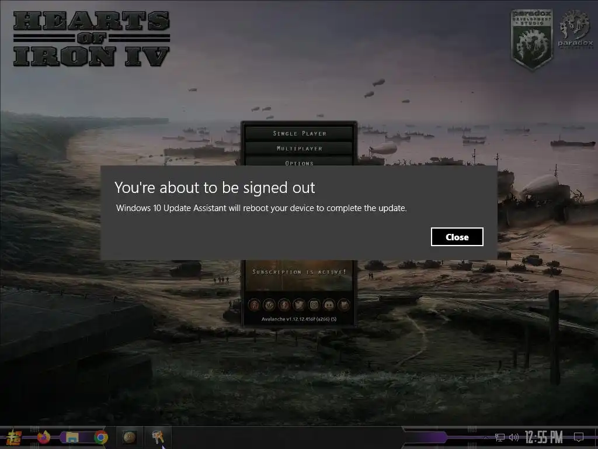The image size is (598, 449).
Task: Open the Action Center notification icon
Action: click(579, 437)
